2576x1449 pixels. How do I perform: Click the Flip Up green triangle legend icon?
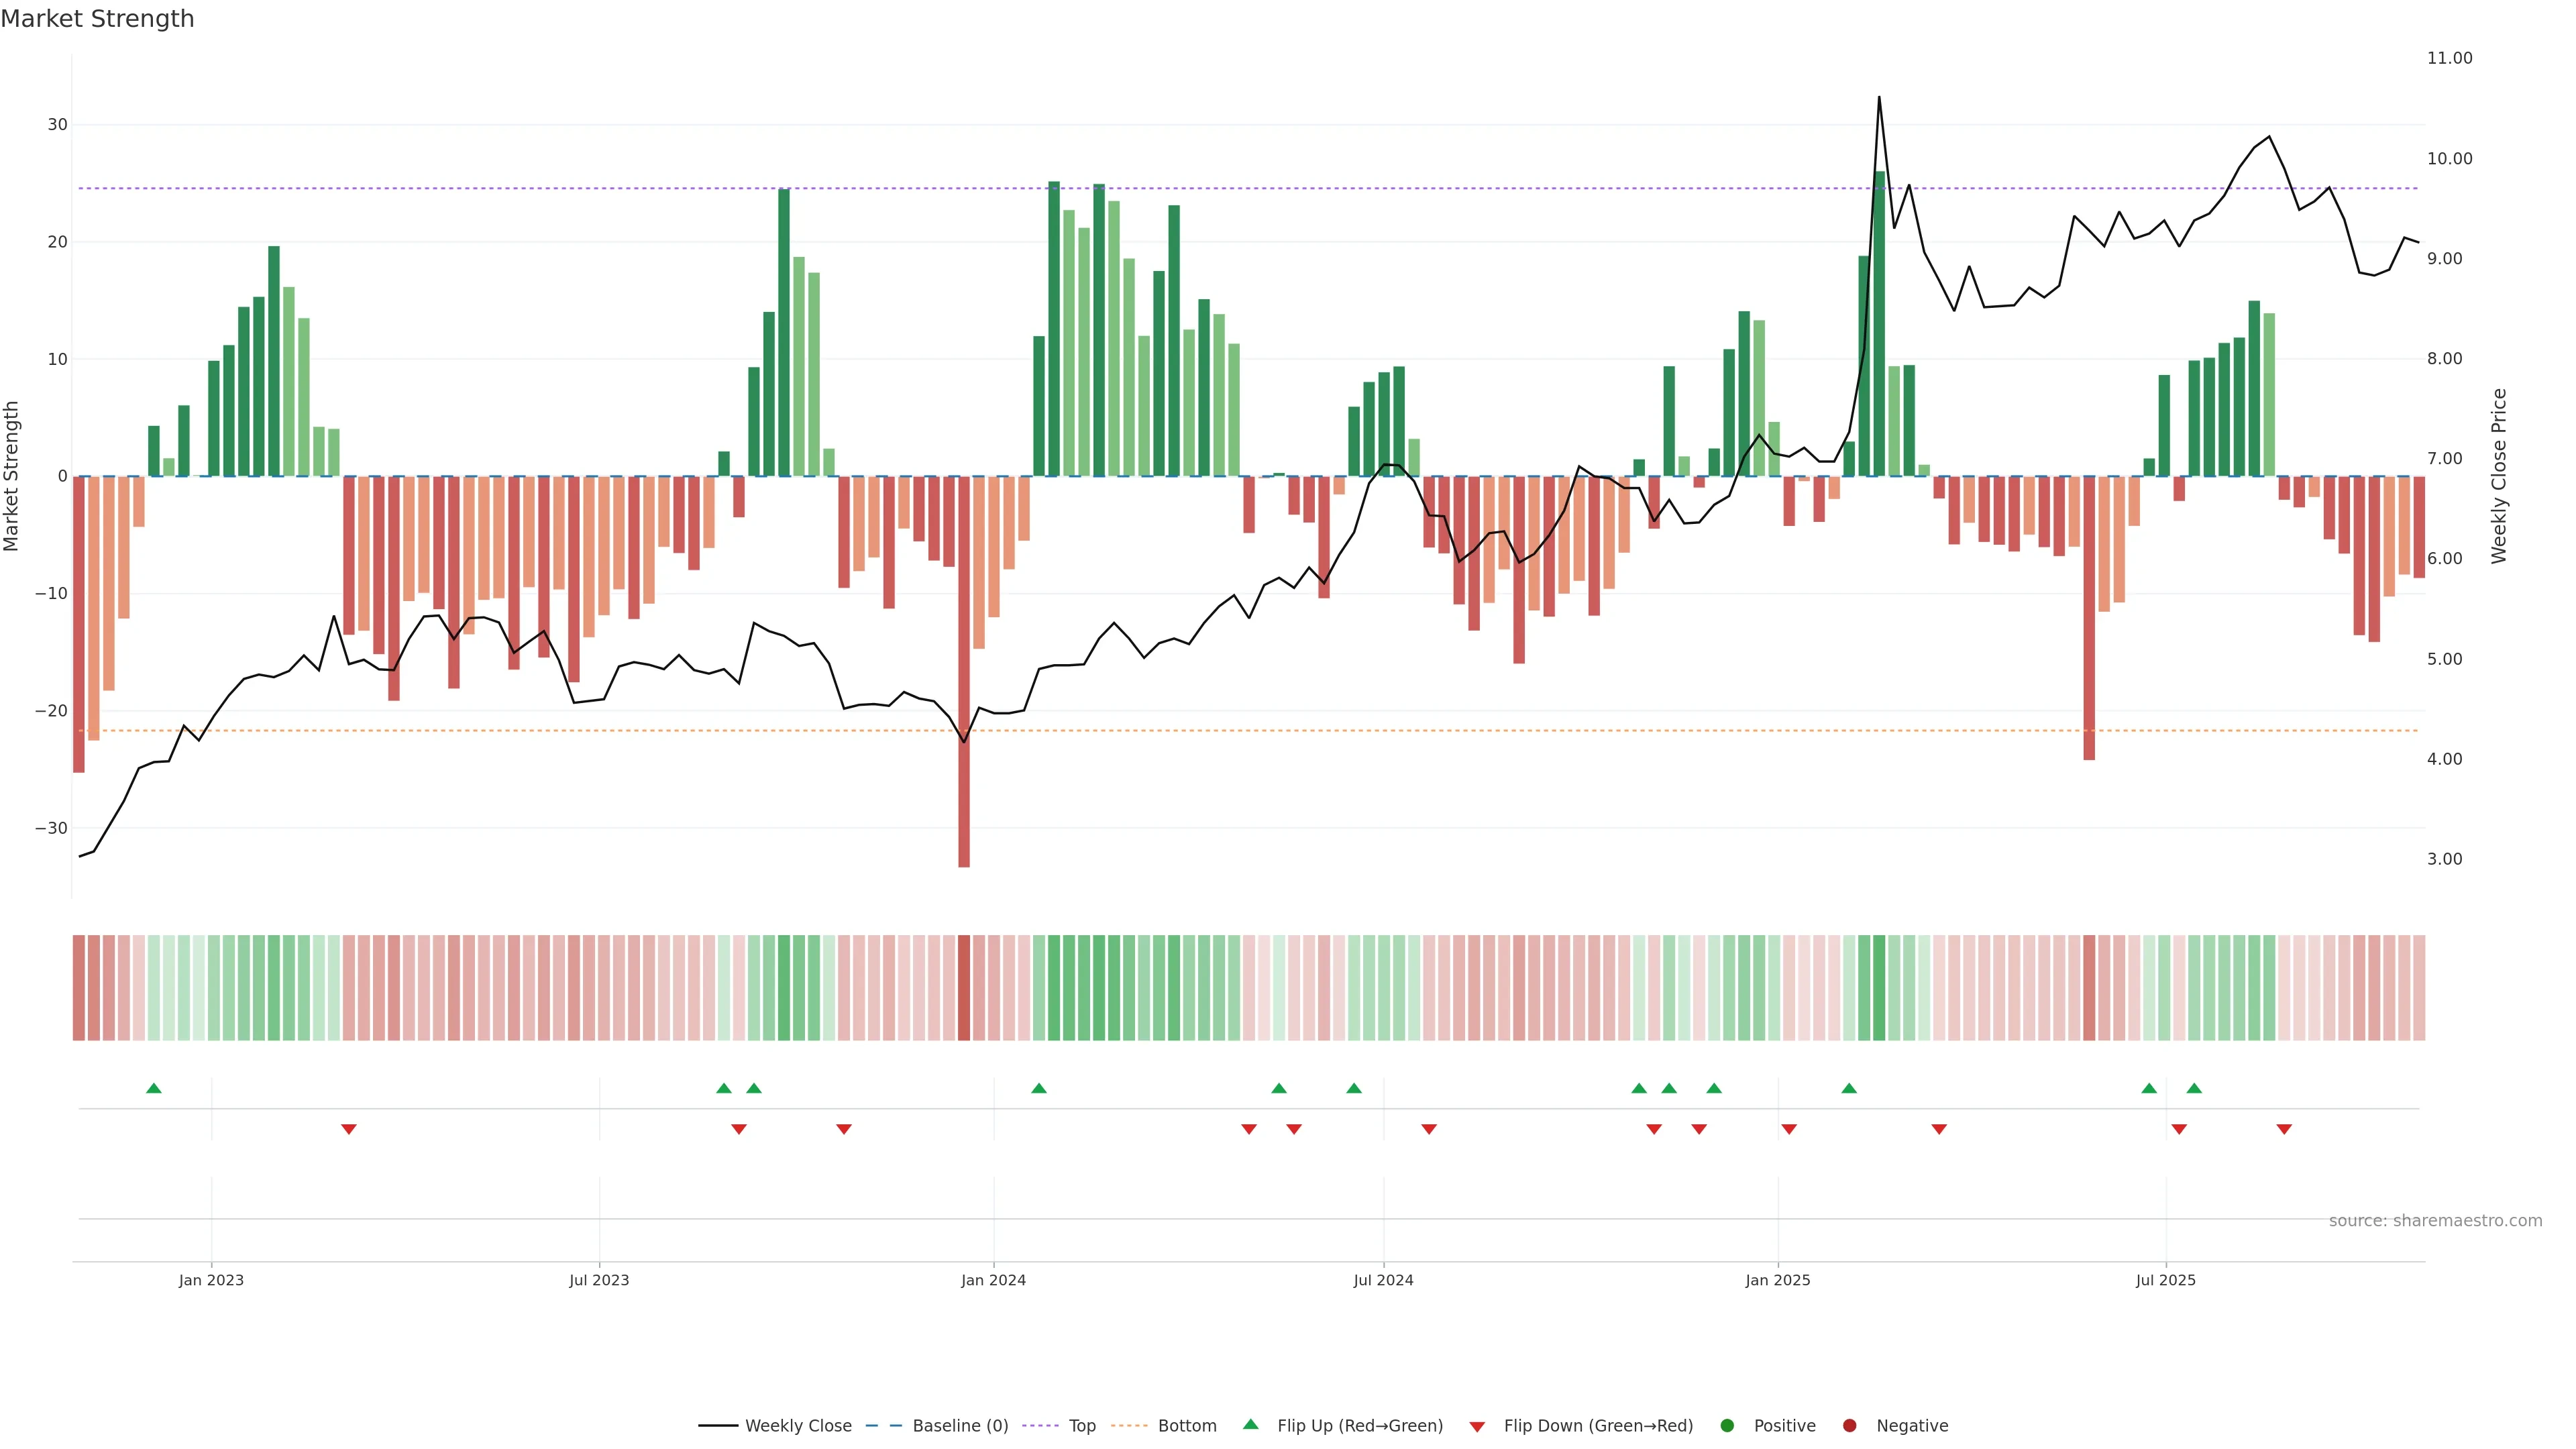(1250, 1425)
